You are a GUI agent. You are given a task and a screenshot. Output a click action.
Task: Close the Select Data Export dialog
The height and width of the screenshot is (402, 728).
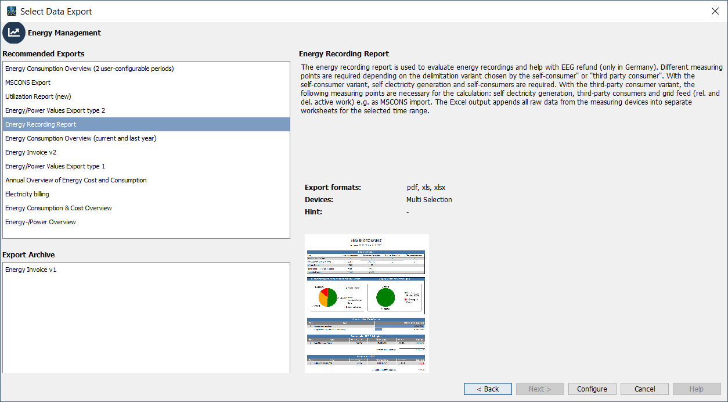(715, 11)
